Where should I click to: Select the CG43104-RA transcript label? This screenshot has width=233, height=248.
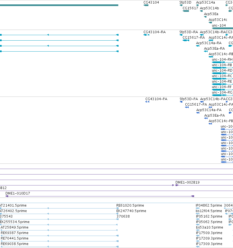(x=154, y=32)
